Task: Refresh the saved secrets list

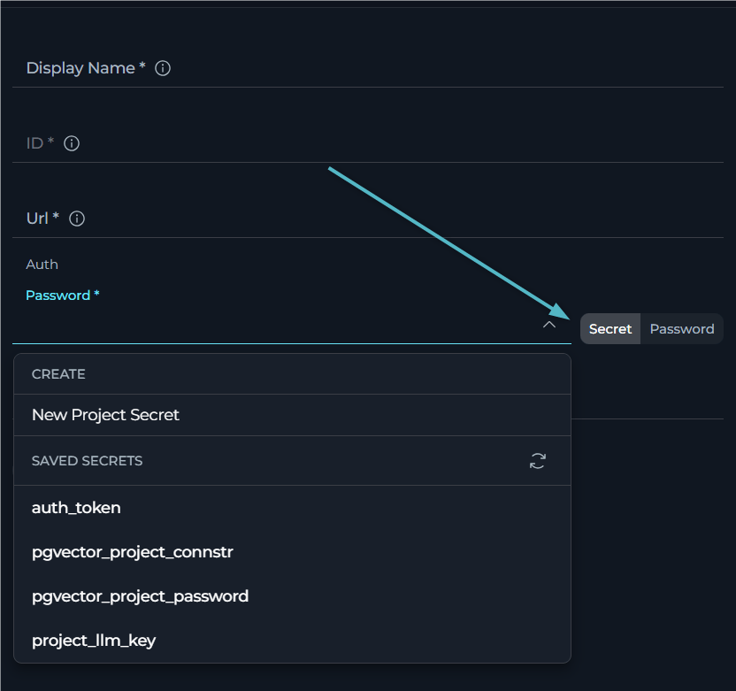Action: [x=538, y=461]
